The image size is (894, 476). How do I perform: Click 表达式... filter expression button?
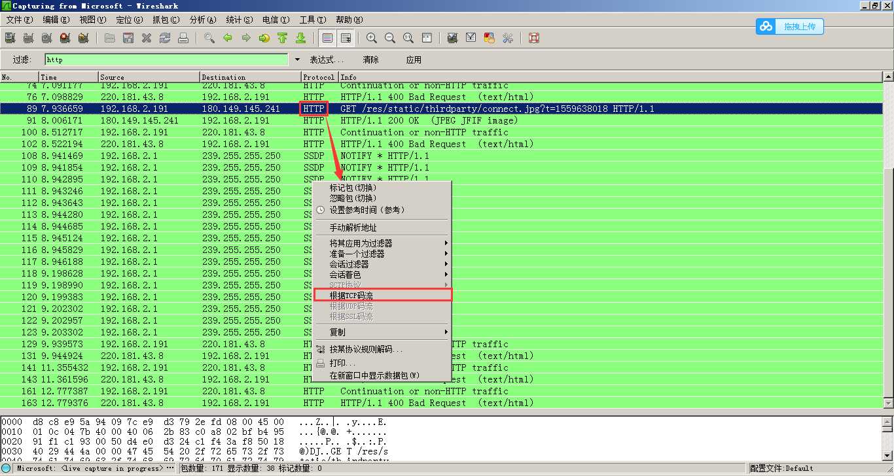[x=327, y=59]
